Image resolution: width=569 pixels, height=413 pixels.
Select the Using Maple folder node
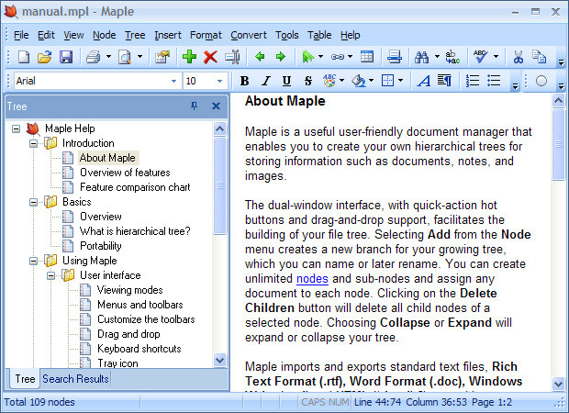tap(90, 261)
